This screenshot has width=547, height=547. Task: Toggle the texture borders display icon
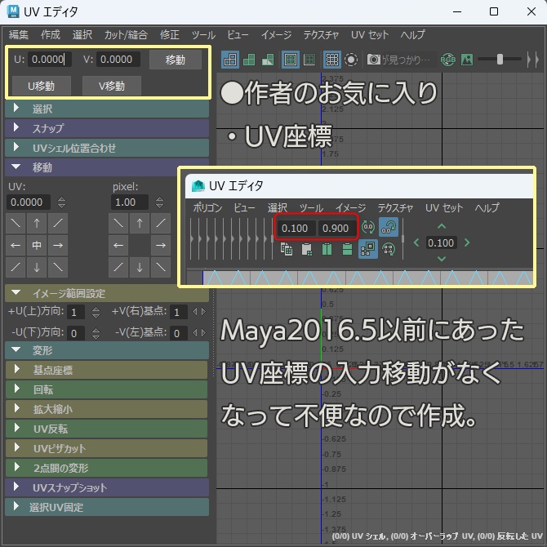point(291,60)
